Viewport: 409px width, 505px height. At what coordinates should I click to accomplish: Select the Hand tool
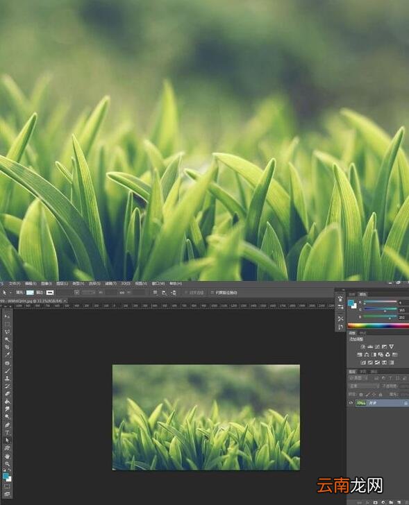click(7, 456)
